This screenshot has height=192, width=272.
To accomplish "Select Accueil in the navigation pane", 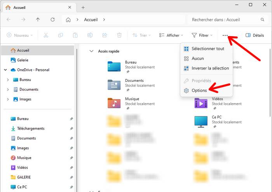I will (x=37, y=50).
